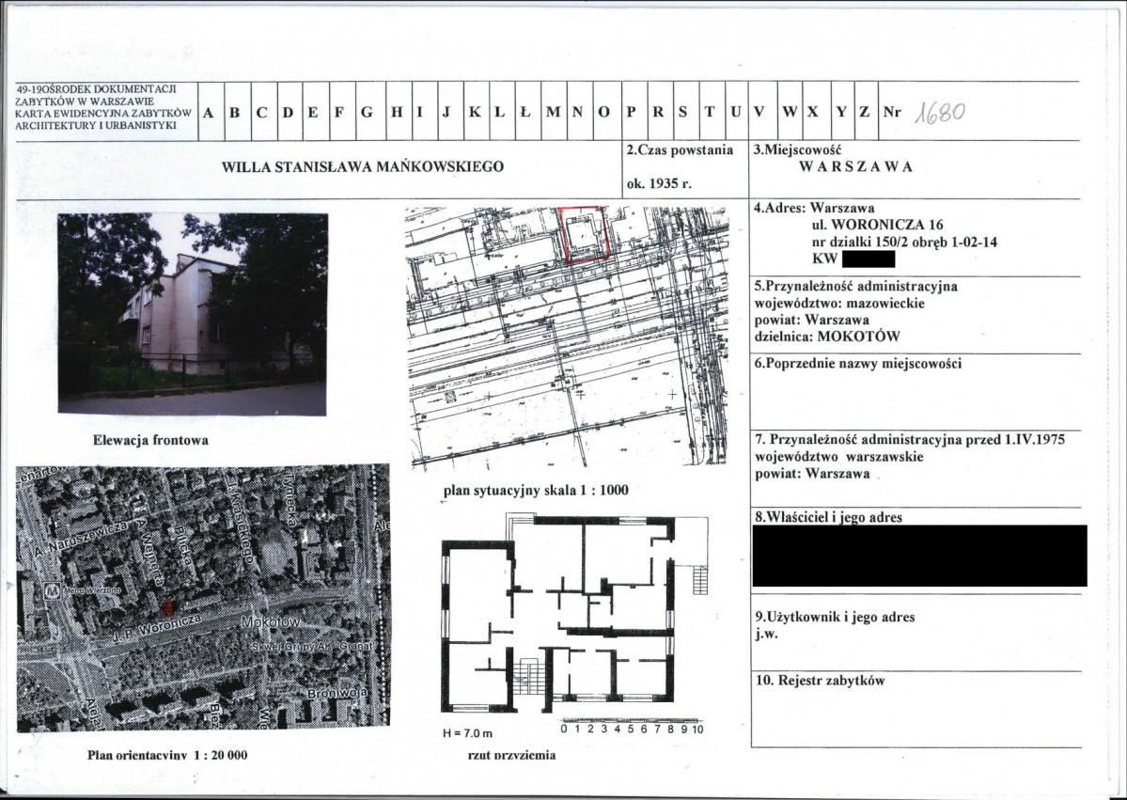Select the letter Ł cell in the alphabet row
The height and width of the screenshot is (800, 1127).
(x=525, y=113)
